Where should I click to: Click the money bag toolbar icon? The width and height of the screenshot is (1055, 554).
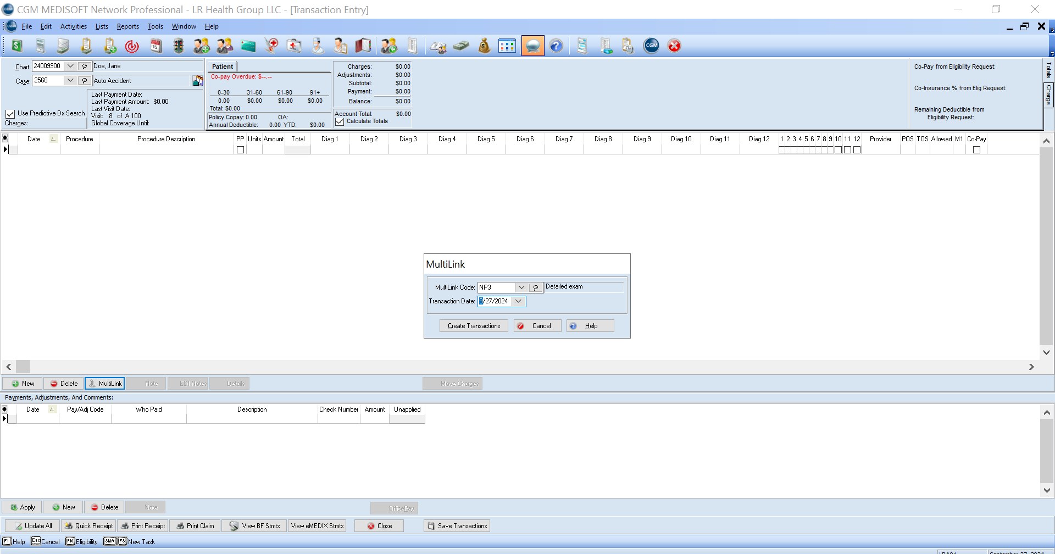(x=484, y=46)
